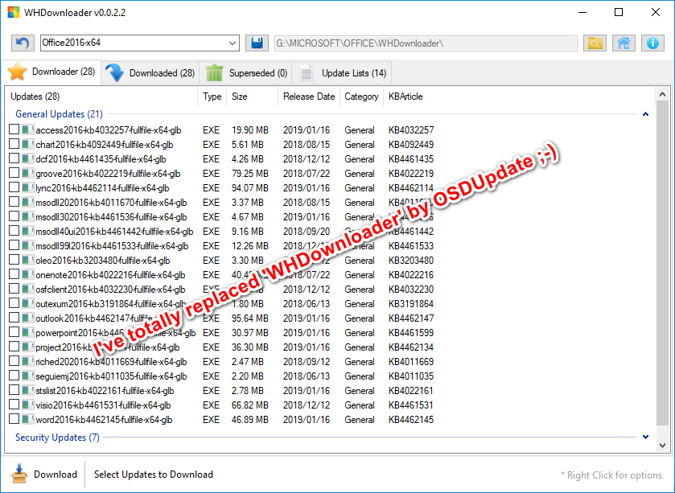This screenshot has height=493, width=675.
Task: Click the scrollbar down arrow
Action: 662,446
